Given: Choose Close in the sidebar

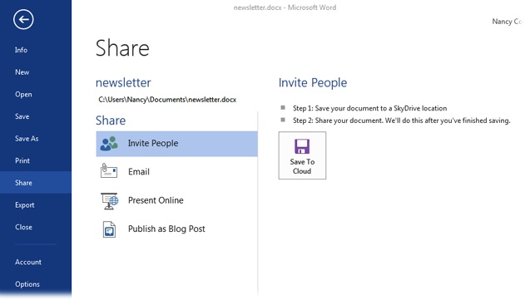Looking at the screenshot, I should coord(23,227).
